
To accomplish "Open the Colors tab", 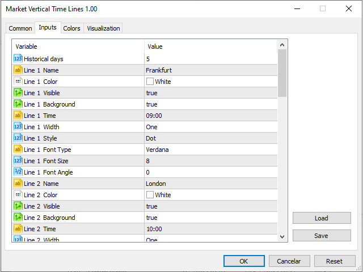I will pos(72,28).
